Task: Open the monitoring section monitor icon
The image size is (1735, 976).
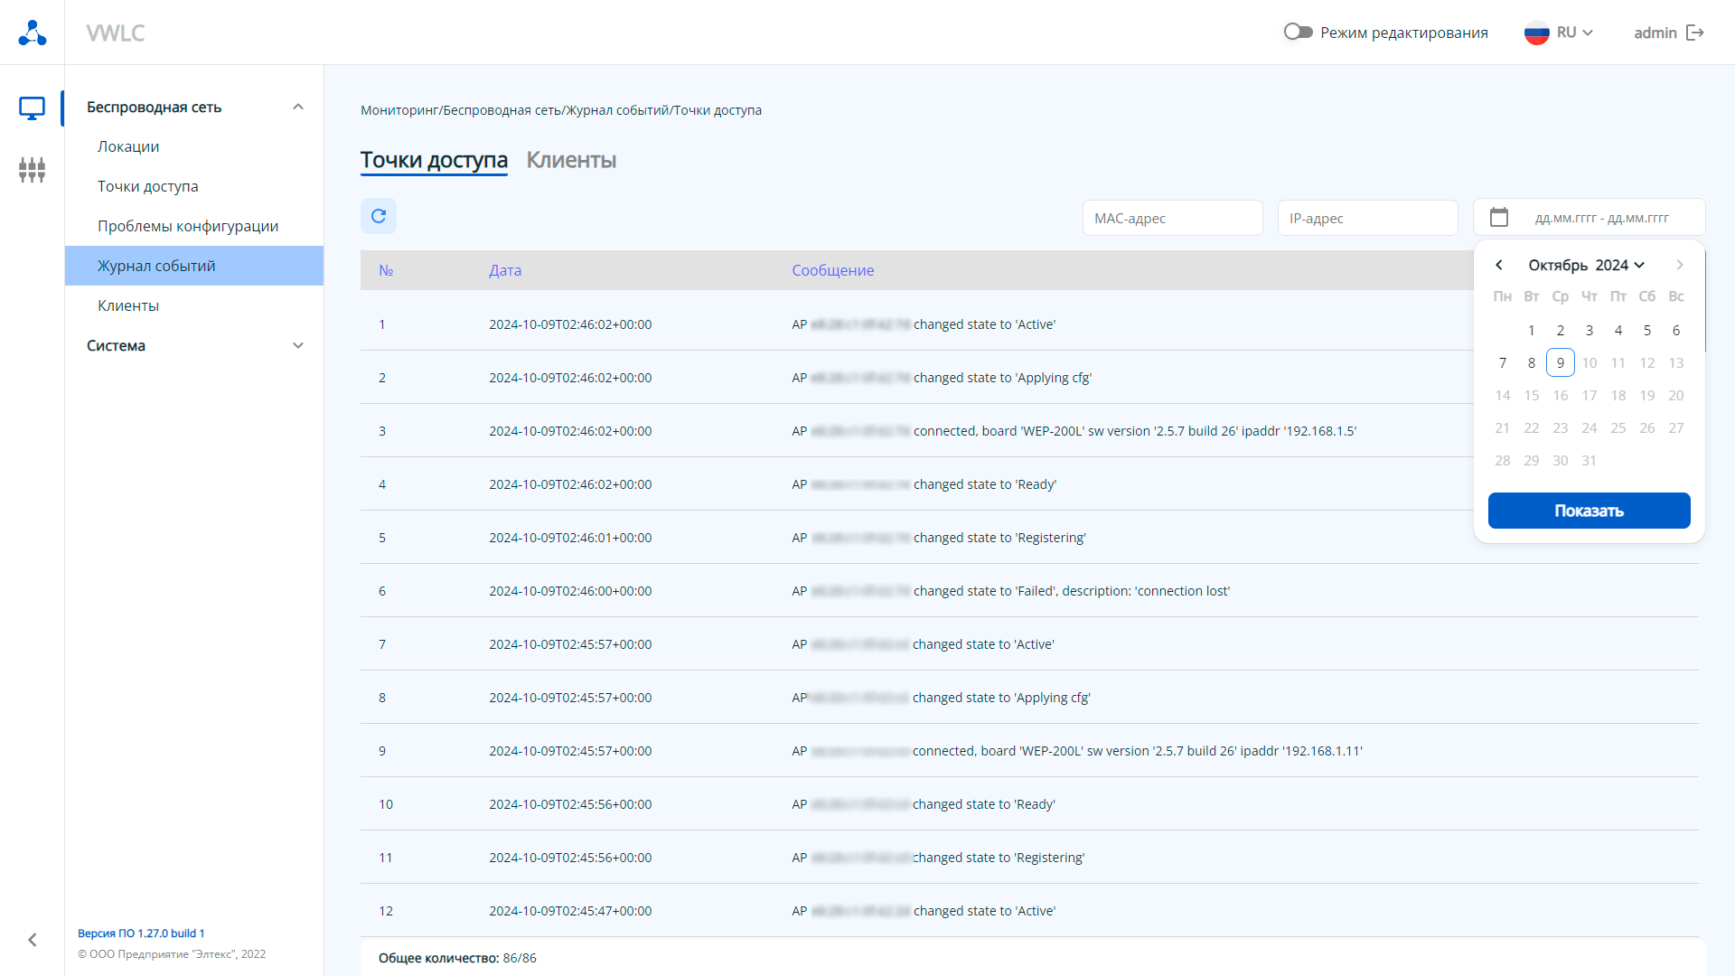Action: click(33, 108)
